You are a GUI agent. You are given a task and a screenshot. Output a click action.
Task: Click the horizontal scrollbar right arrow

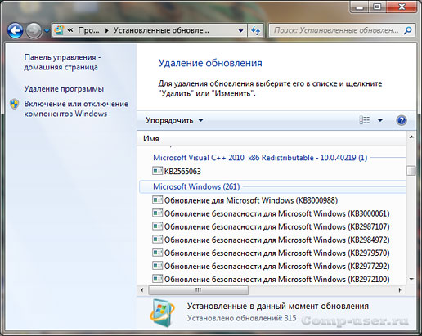tap(400, 290)
